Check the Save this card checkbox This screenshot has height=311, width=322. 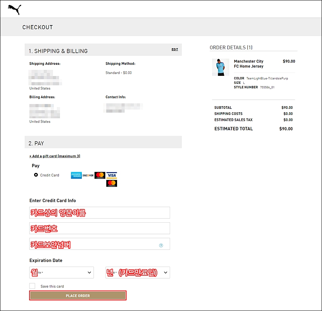(32, 286)
